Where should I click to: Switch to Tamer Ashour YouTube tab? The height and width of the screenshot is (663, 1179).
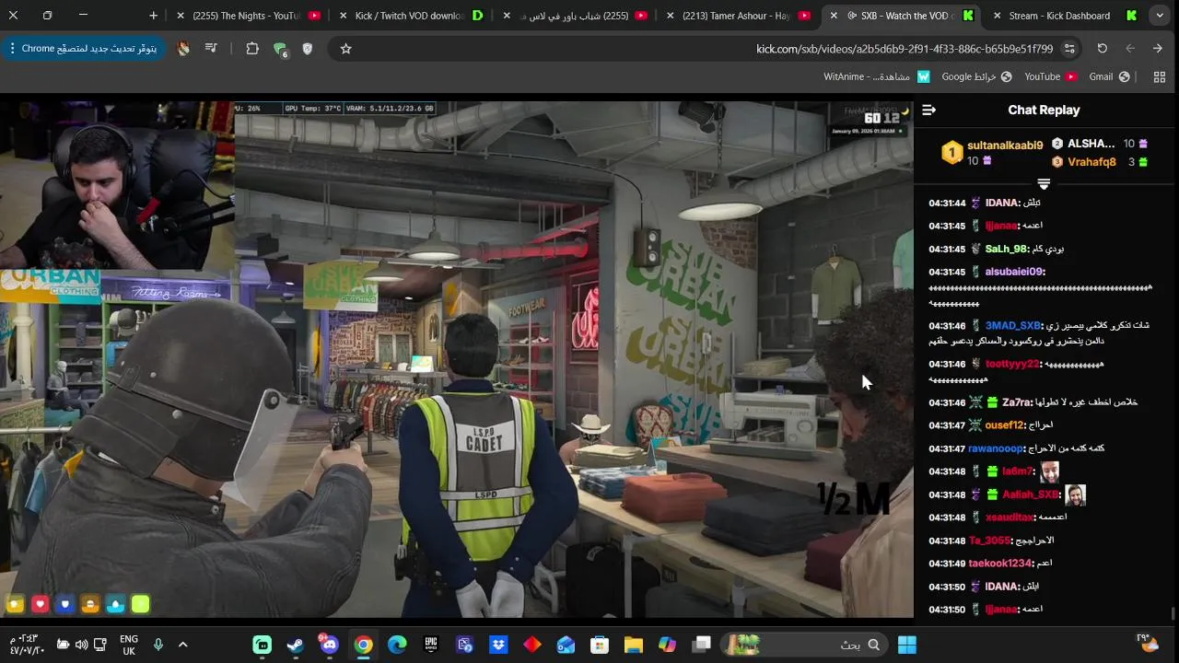(x=739, y=16)
